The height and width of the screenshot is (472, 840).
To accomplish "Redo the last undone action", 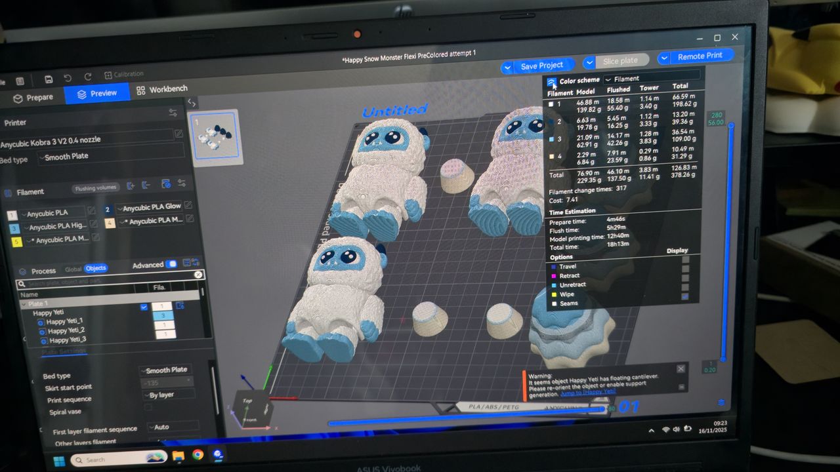I will tap(87, 77).
